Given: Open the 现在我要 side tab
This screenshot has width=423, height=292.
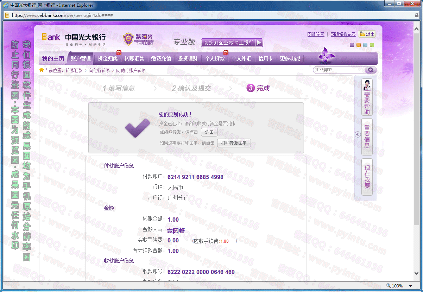Looking at the screenshot, I should tap(367, 177).
